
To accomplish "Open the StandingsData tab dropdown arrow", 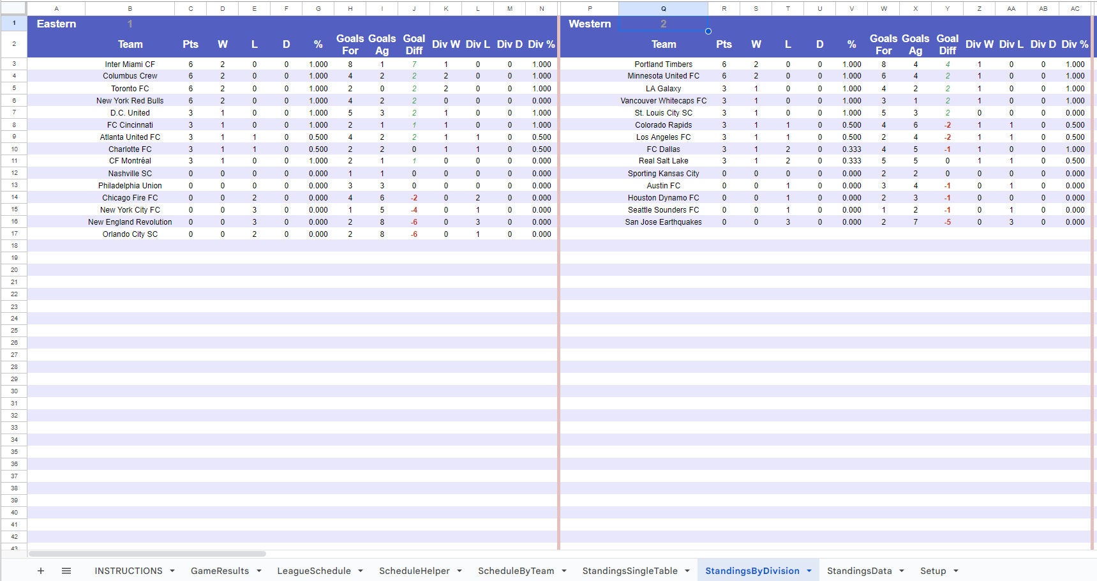I will (x=902, y=570).
